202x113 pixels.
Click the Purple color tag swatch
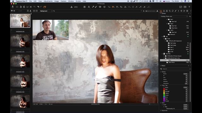[x=164, y=101]
